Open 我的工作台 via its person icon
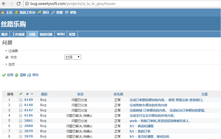Image resolution: width=221 pixels, height=139 pixels. [x=16, y=13]
